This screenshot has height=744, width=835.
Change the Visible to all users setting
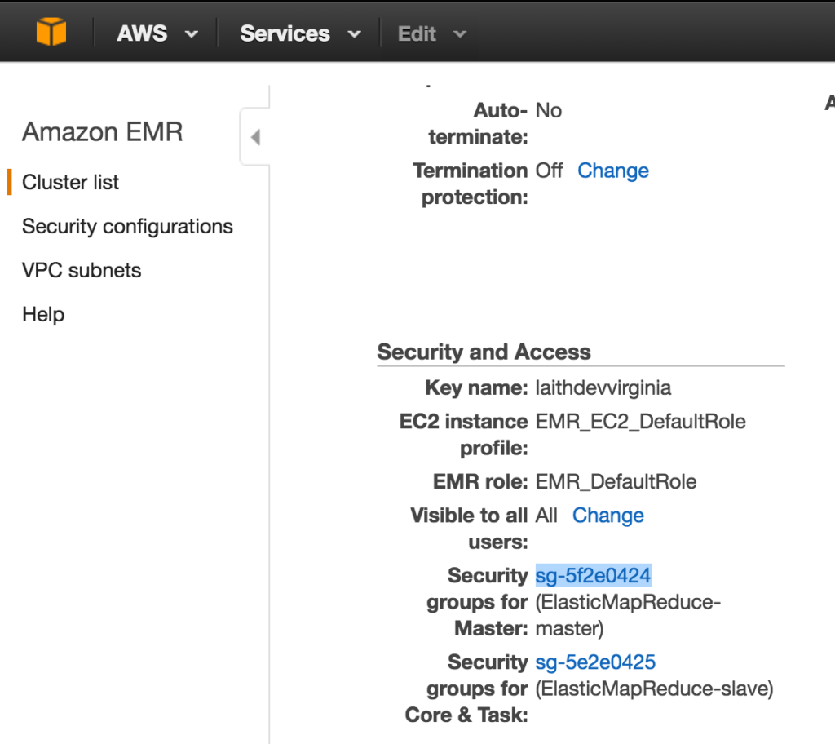[x=607, y=516]
